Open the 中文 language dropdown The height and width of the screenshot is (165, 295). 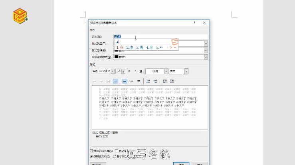(x=186, y=71)
